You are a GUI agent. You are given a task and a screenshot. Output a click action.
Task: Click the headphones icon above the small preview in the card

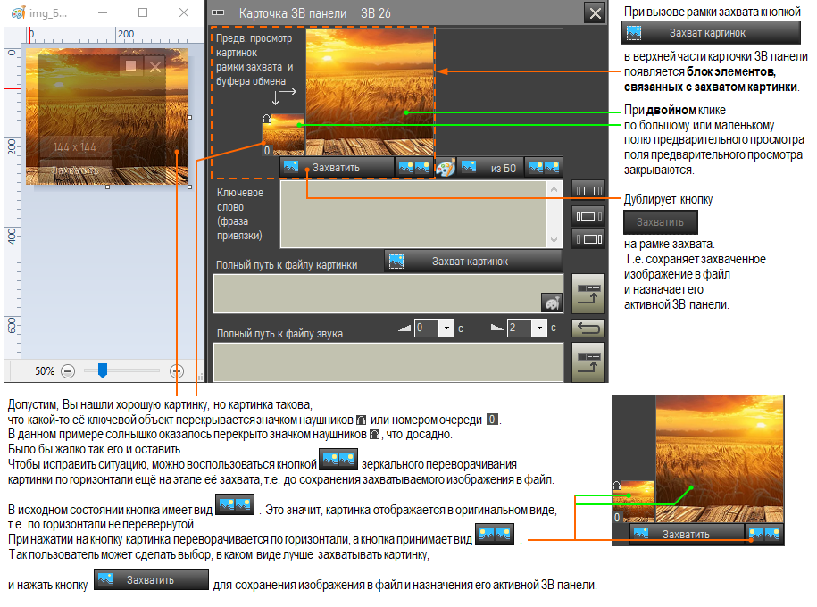(x=267, y=119)
